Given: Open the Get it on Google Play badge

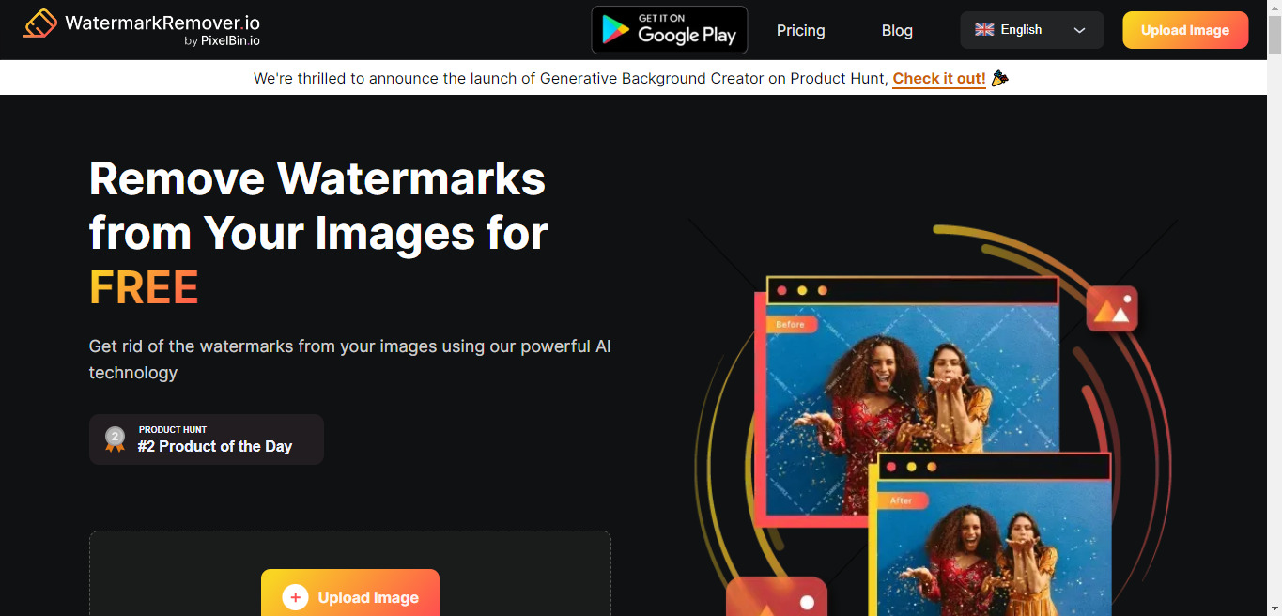Looking at the screenshot, I should pyautogui.click(x=670, y=30).
